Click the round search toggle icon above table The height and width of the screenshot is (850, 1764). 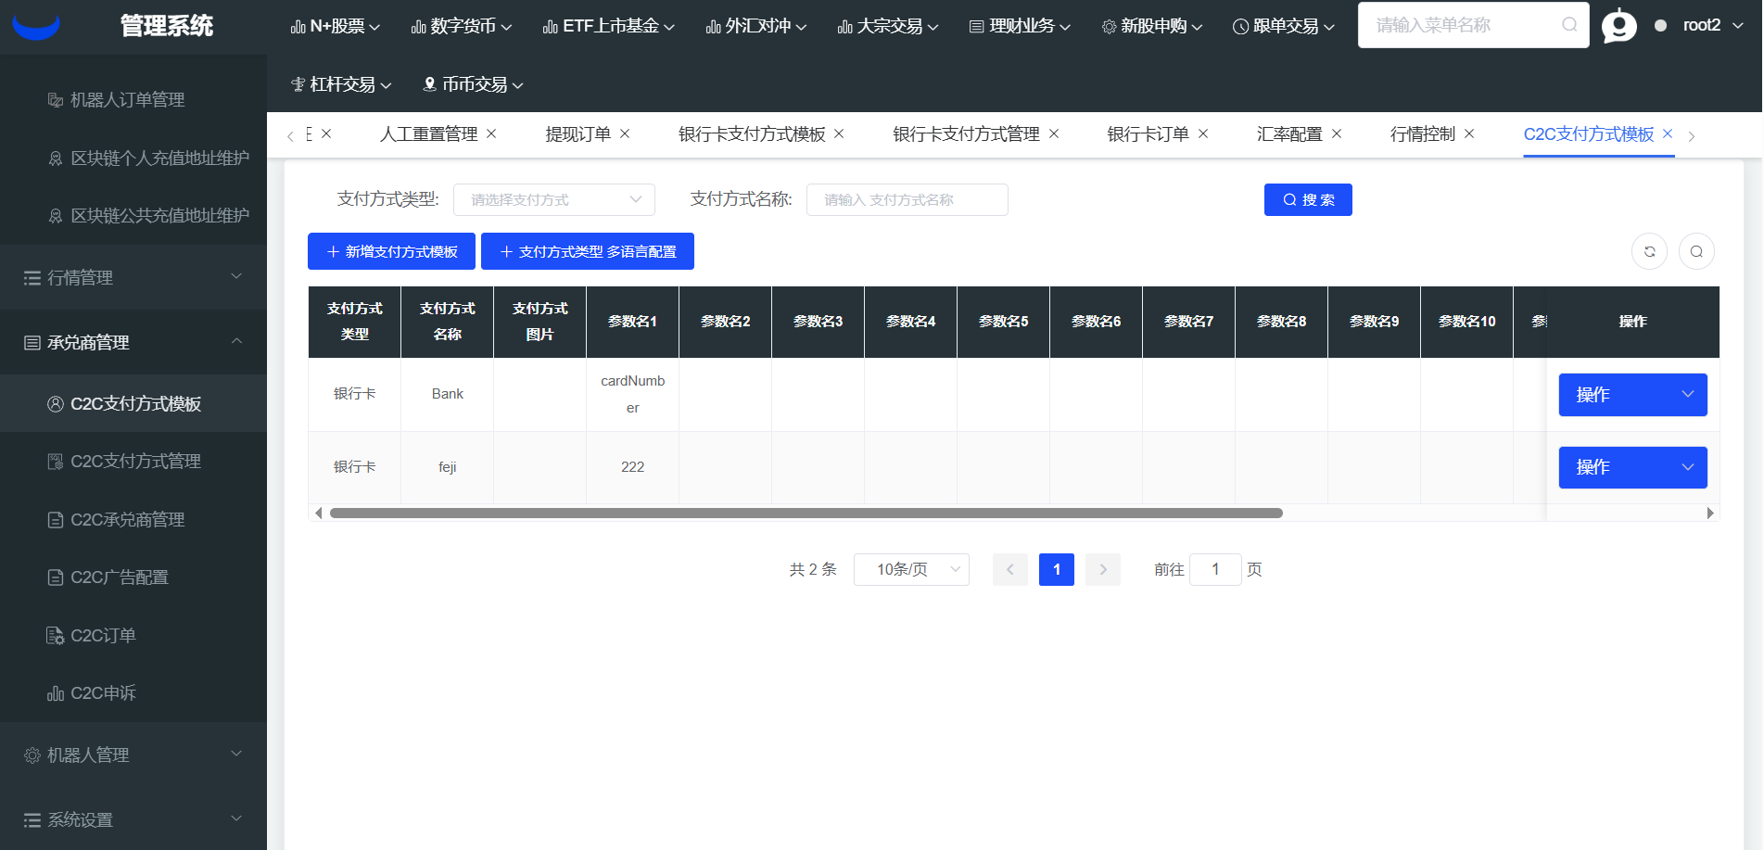point(1695,251)
